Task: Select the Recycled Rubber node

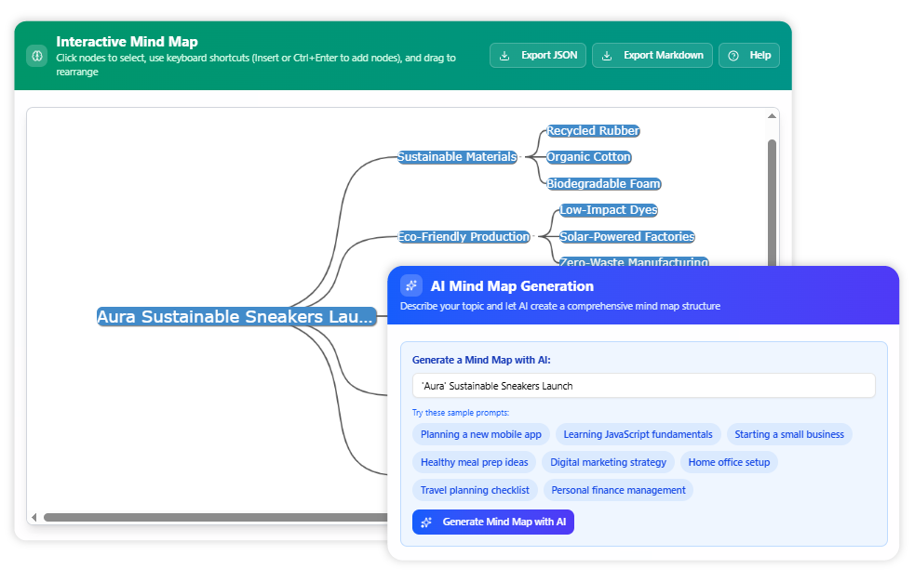Action: [593, 131]
